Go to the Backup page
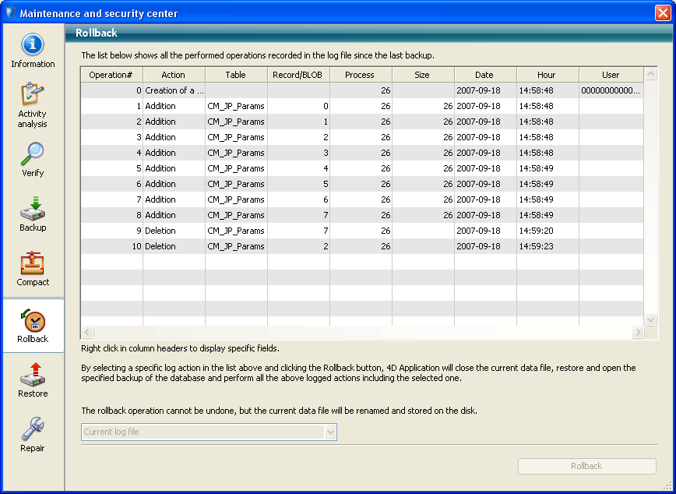The height and width of the screenshot is (494, 676). tap(33, 214)
